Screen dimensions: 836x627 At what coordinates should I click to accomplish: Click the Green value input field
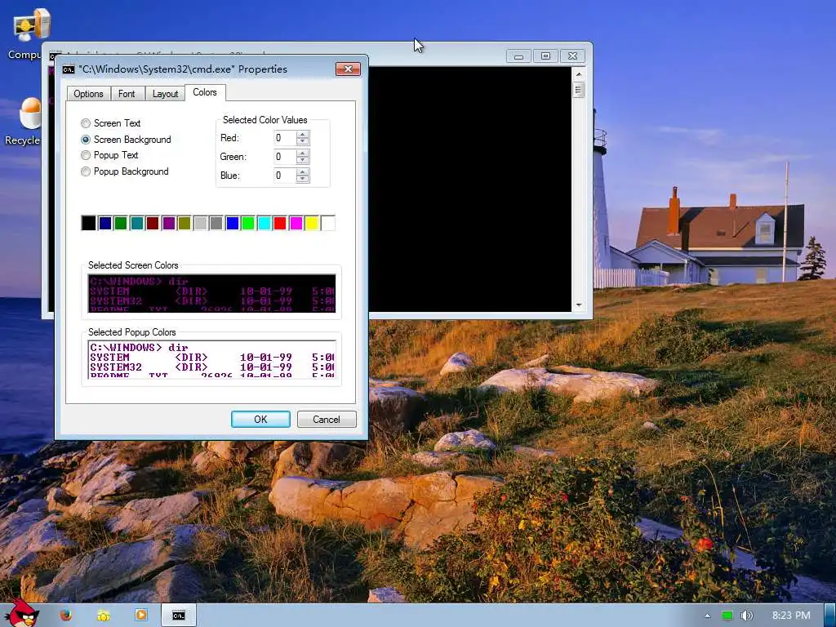(x=285, y=157)
